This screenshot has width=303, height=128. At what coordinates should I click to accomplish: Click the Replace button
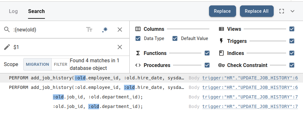(222, 11)
